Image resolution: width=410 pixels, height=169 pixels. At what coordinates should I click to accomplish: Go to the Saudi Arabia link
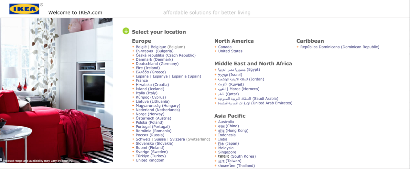[x=248, y=99]
